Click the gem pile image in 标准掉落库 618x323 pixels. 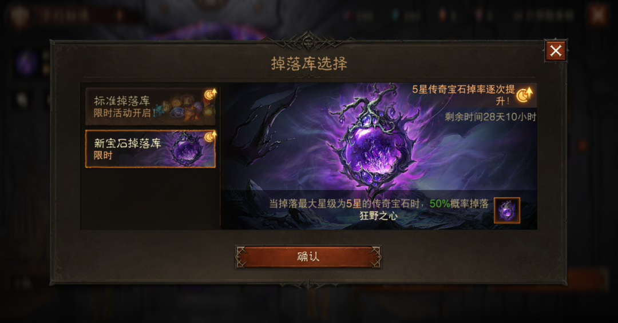(184, 107)
